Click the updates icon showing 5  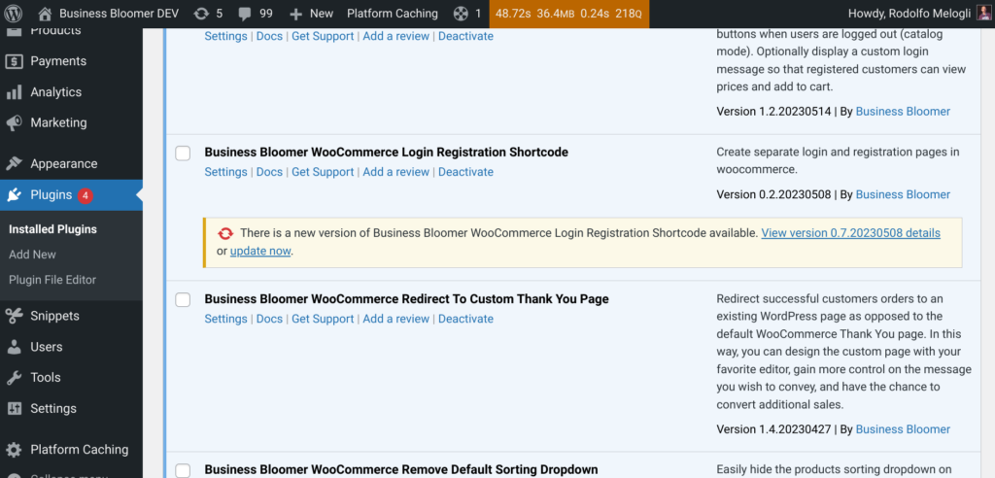tap(201, 14)
